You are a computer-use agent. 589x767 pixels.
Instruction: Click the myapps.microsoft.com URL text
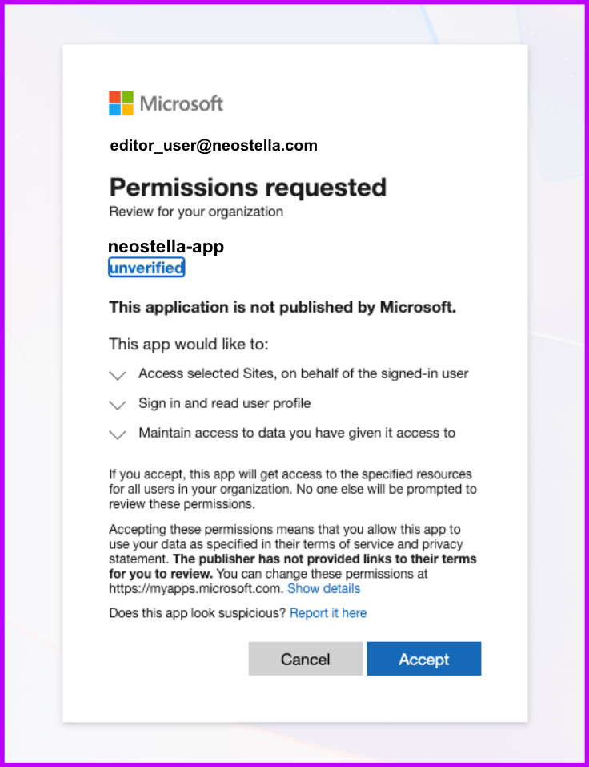(196, 588)
